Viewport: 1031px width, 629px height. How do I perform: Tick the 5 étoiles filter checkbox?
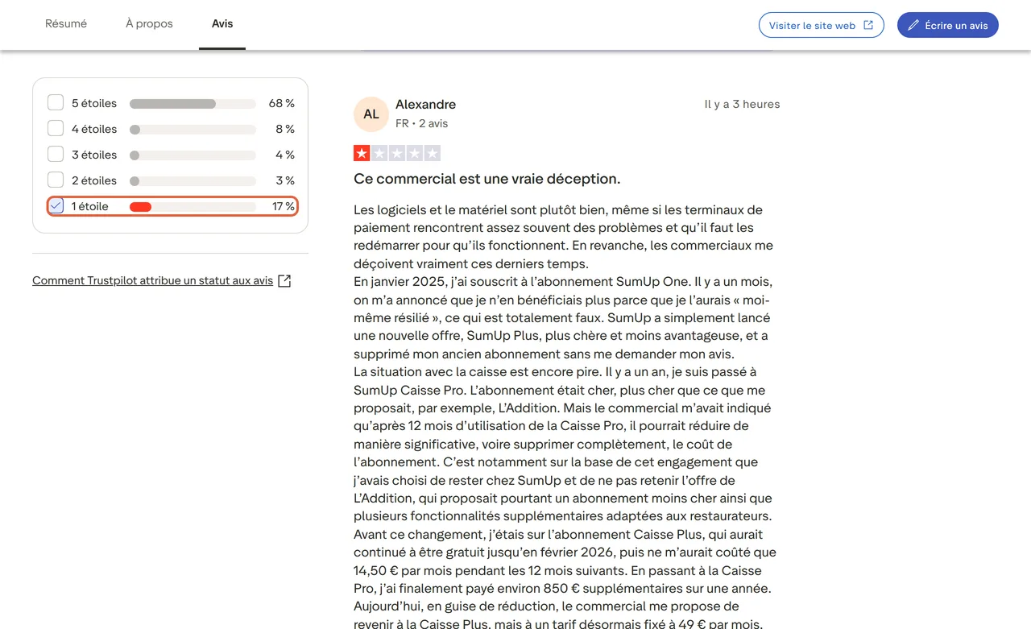56,103
